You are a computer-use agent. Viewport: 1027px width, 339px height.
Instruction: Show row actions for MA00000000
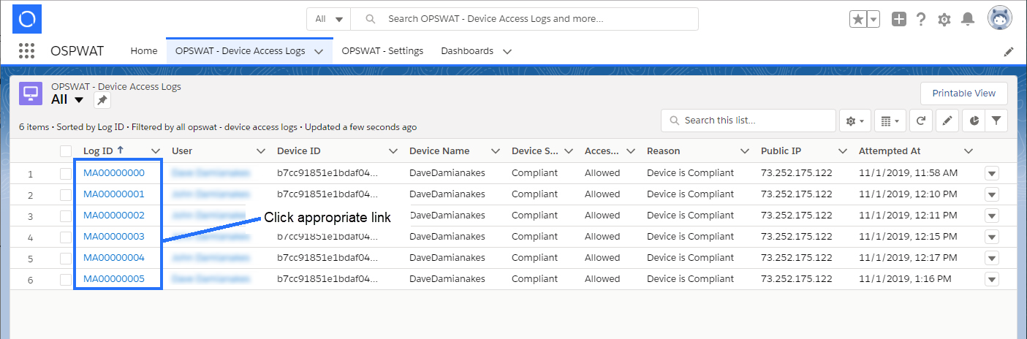(992, 174)
